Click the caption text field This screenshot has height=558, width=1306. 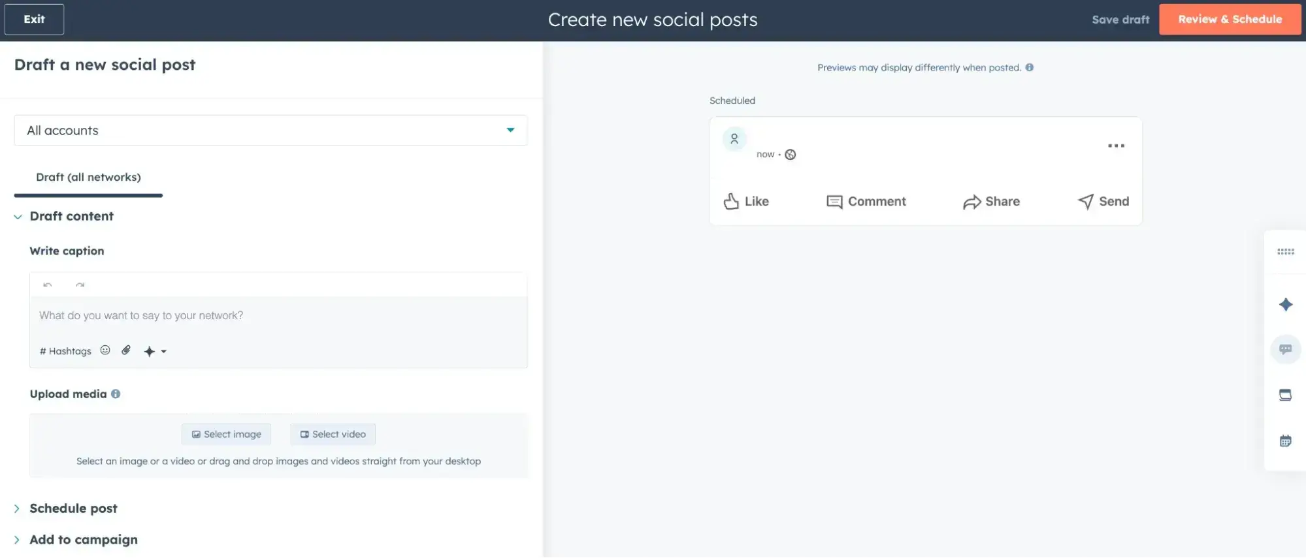click(278, 316)
